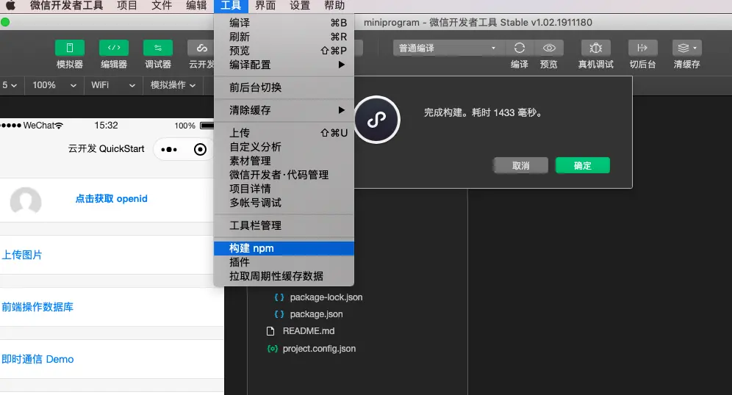Choose 工具栏管理 menu entry
This screenshot has height=395, width=732.
pos(284,225)
